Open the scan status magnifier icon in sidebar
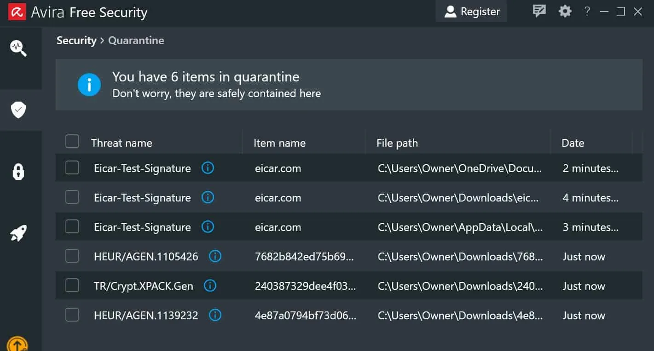 pos(17,48)
